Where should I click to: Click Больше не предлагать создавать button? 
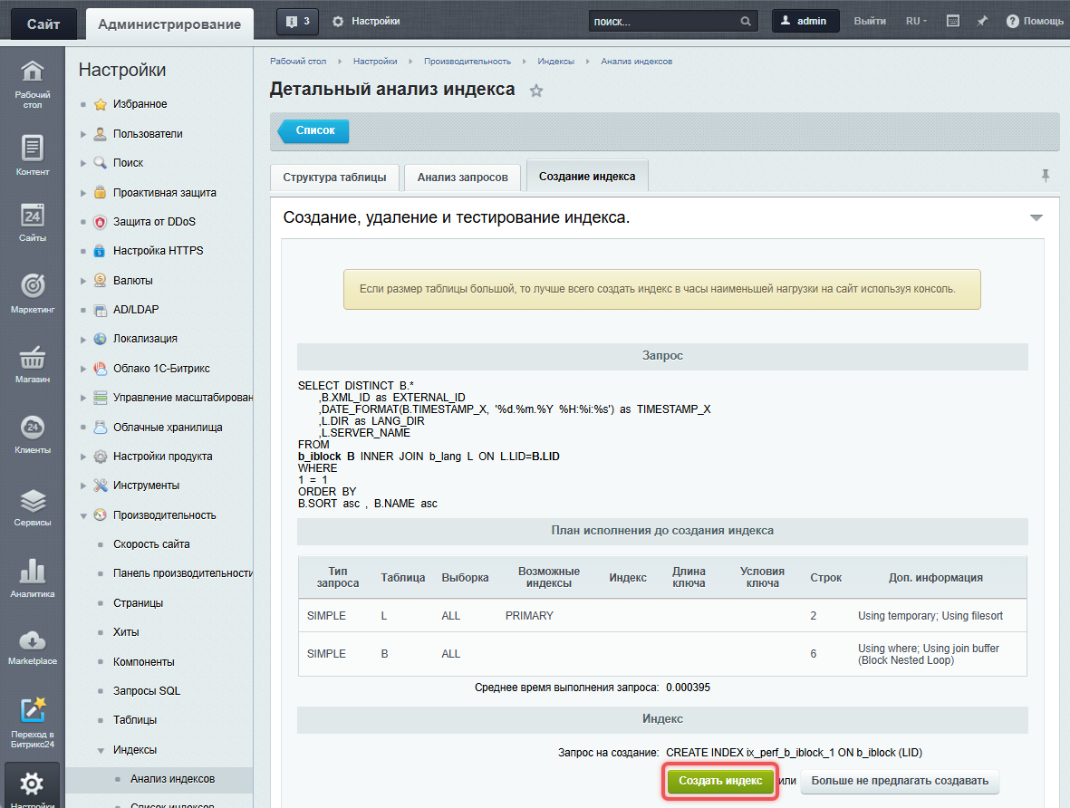click(x=899, y=781)
